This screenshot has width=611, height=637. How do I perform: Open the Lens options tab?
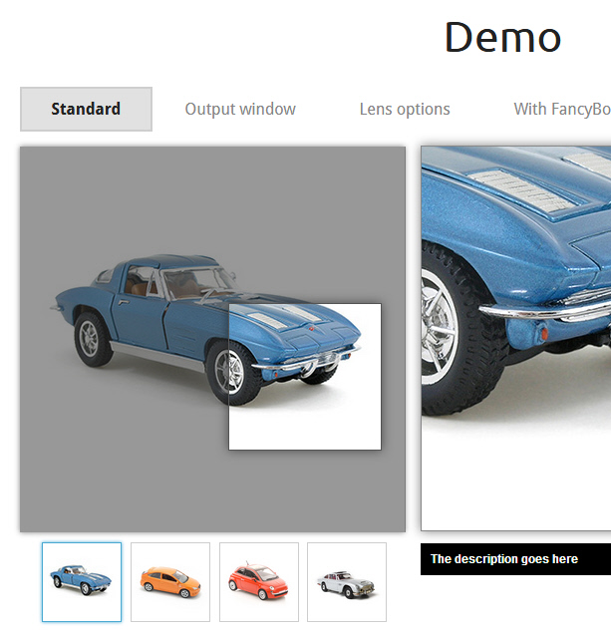(405, 110)
